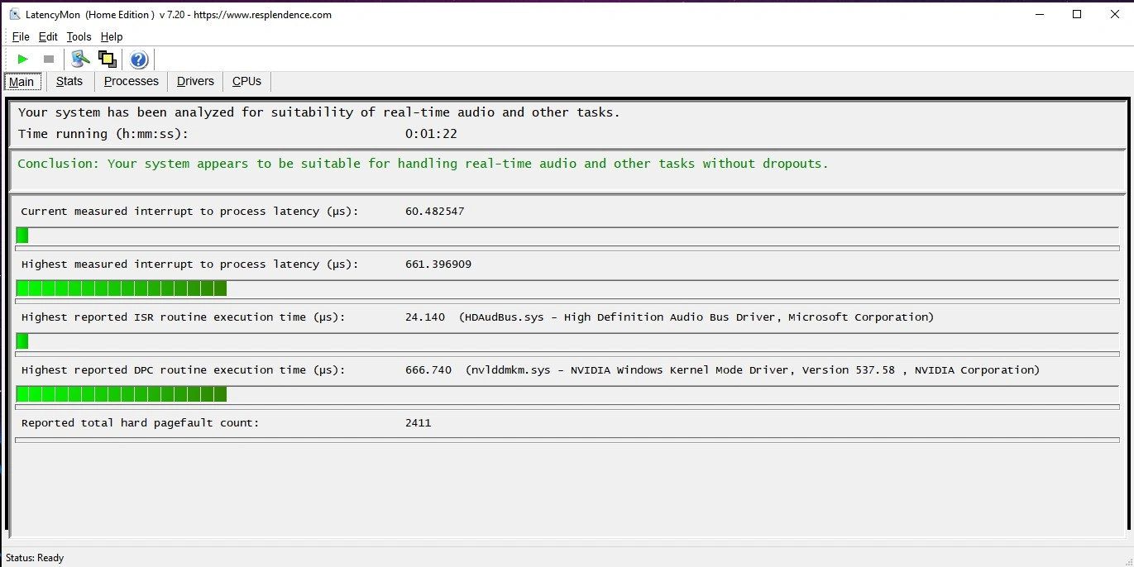Open the Help menu
The image size is (1134, 567).
112,36
